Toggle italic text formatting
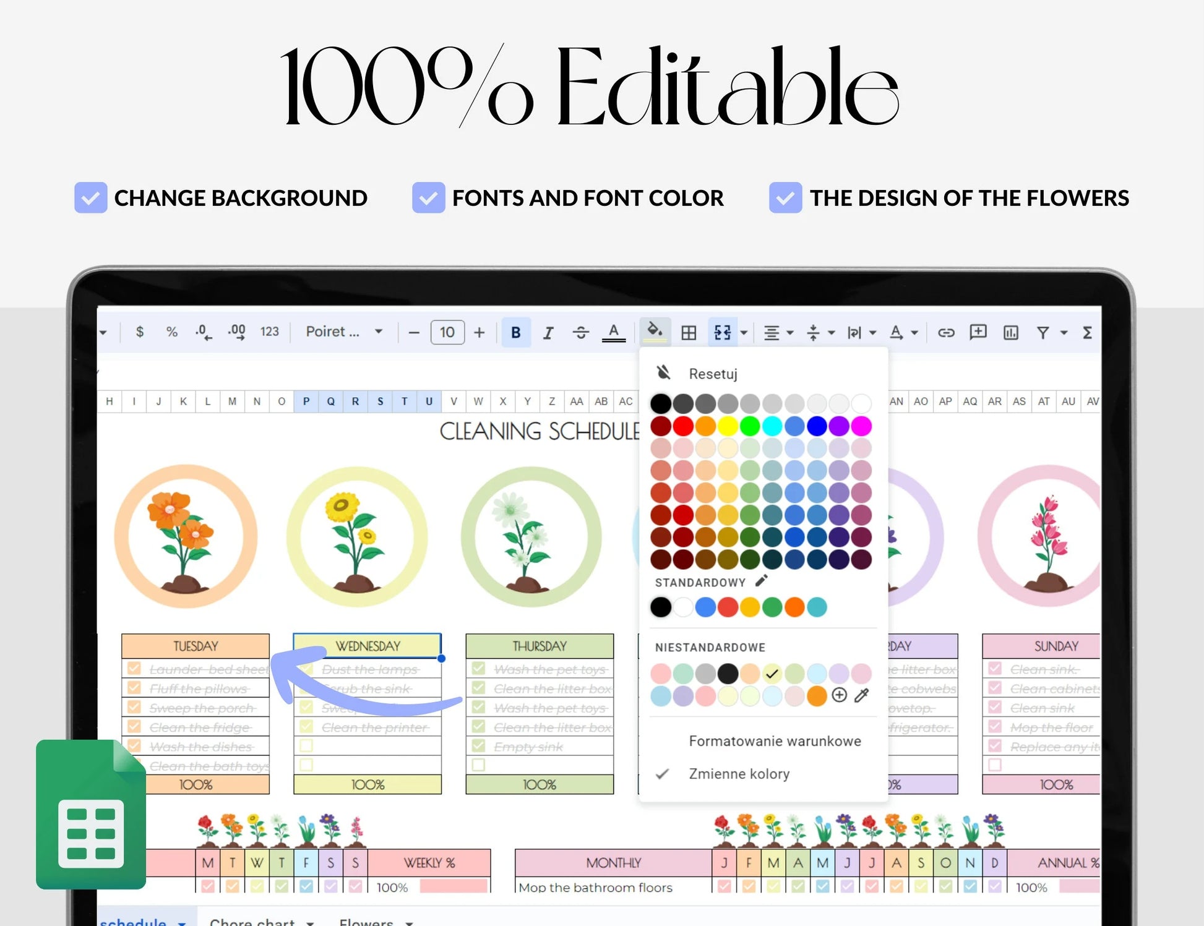The height and width of the screenshot is (926, 1204). tap(548, 333)
